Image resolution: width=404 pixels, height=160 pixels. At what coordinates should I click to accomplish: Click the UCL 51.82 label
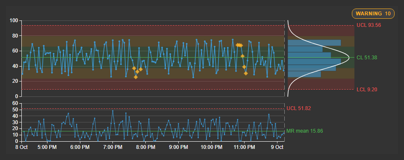(299, 108)
